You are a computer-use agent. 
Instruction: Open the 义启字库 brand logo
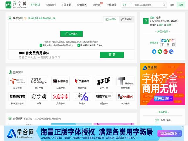pos(61,96)
